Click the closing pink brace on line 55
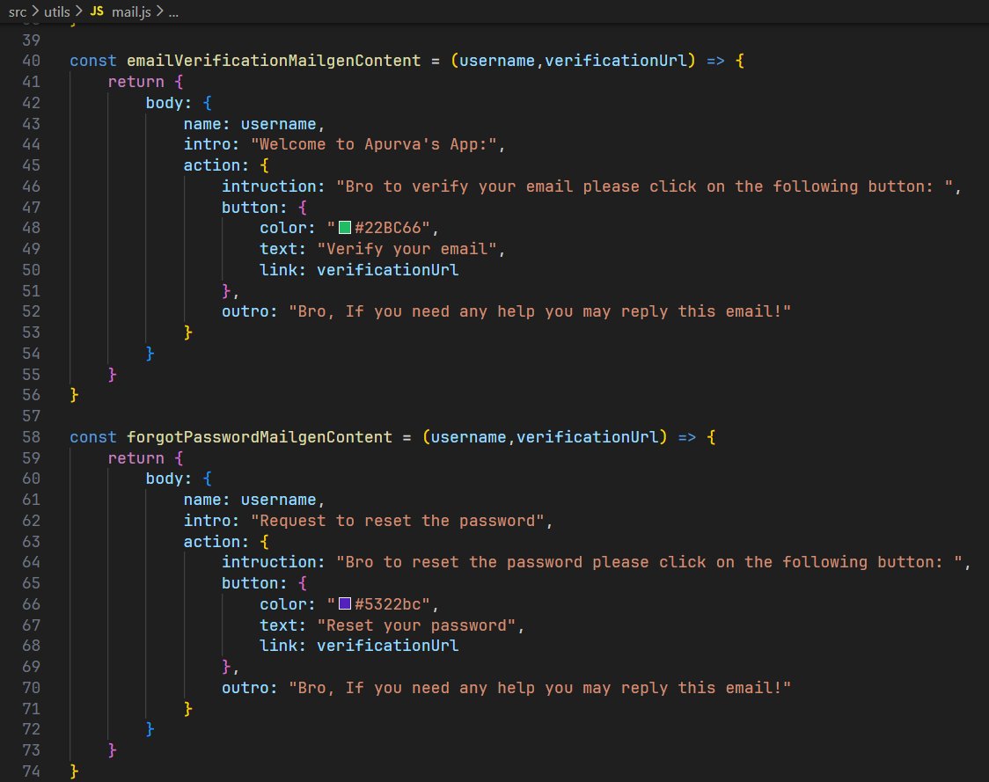 [x=113, y=375]
